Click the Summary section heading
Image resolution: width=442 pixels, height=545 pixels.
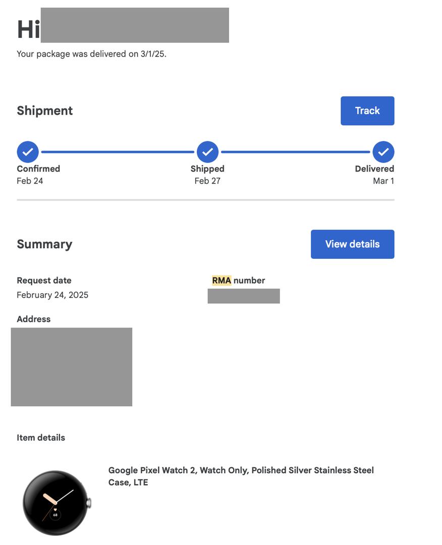44,244
